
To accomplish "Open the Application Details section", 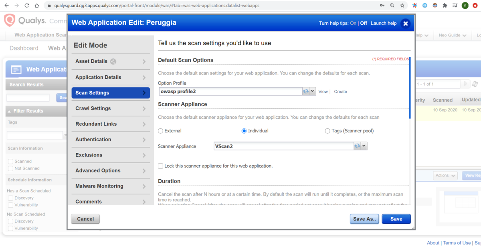I will click(111, 77).
